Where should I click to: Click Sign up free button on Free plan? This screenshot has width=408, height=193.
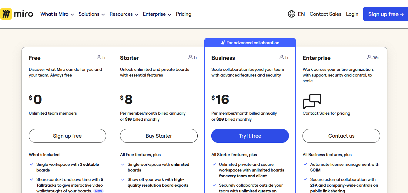(x=67, y=136)
